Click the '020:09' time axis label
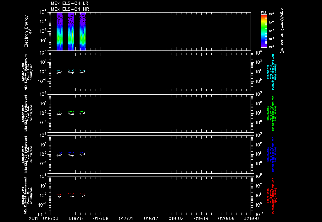Viewport: 322px width, 222px height. point(226,219)
